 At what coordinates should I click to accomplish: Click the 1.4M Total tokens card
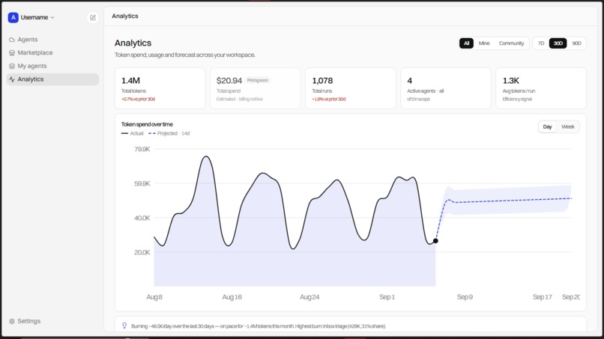pos(160,88)
